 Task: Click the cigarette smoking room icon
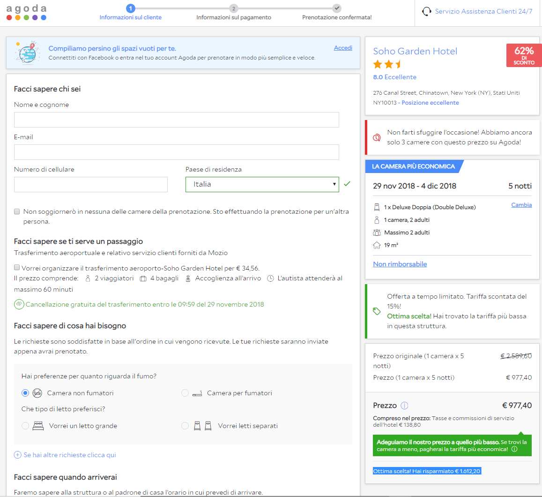[197, 393]
